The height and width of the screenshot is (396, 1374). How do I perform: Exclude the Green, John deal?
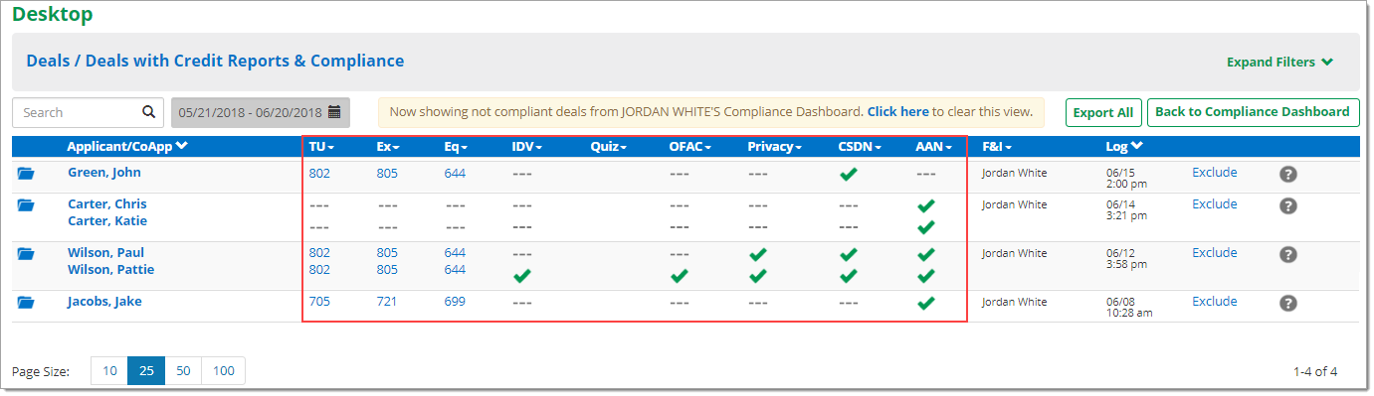[1215, 173]
